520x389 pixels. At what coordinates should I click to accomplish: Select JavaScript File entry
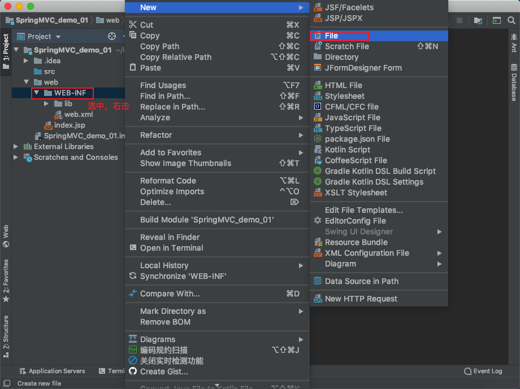pyautogui.click(x=379, y=117)
